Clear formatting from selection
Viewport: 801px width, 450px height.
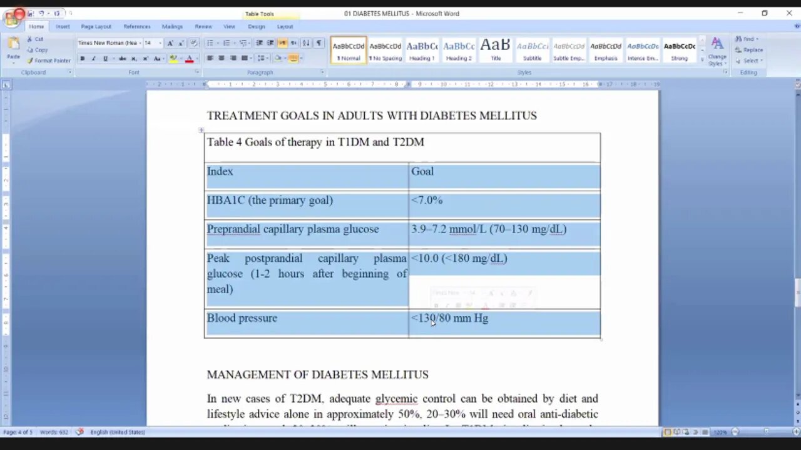pyautogui.click(x=194, y=43)
